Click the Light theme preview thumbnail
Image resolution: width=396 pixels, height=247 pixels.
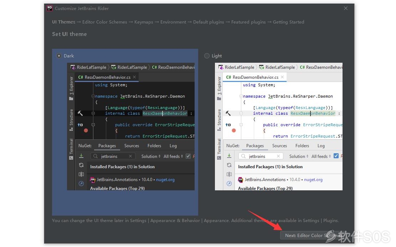click(279, 126)
